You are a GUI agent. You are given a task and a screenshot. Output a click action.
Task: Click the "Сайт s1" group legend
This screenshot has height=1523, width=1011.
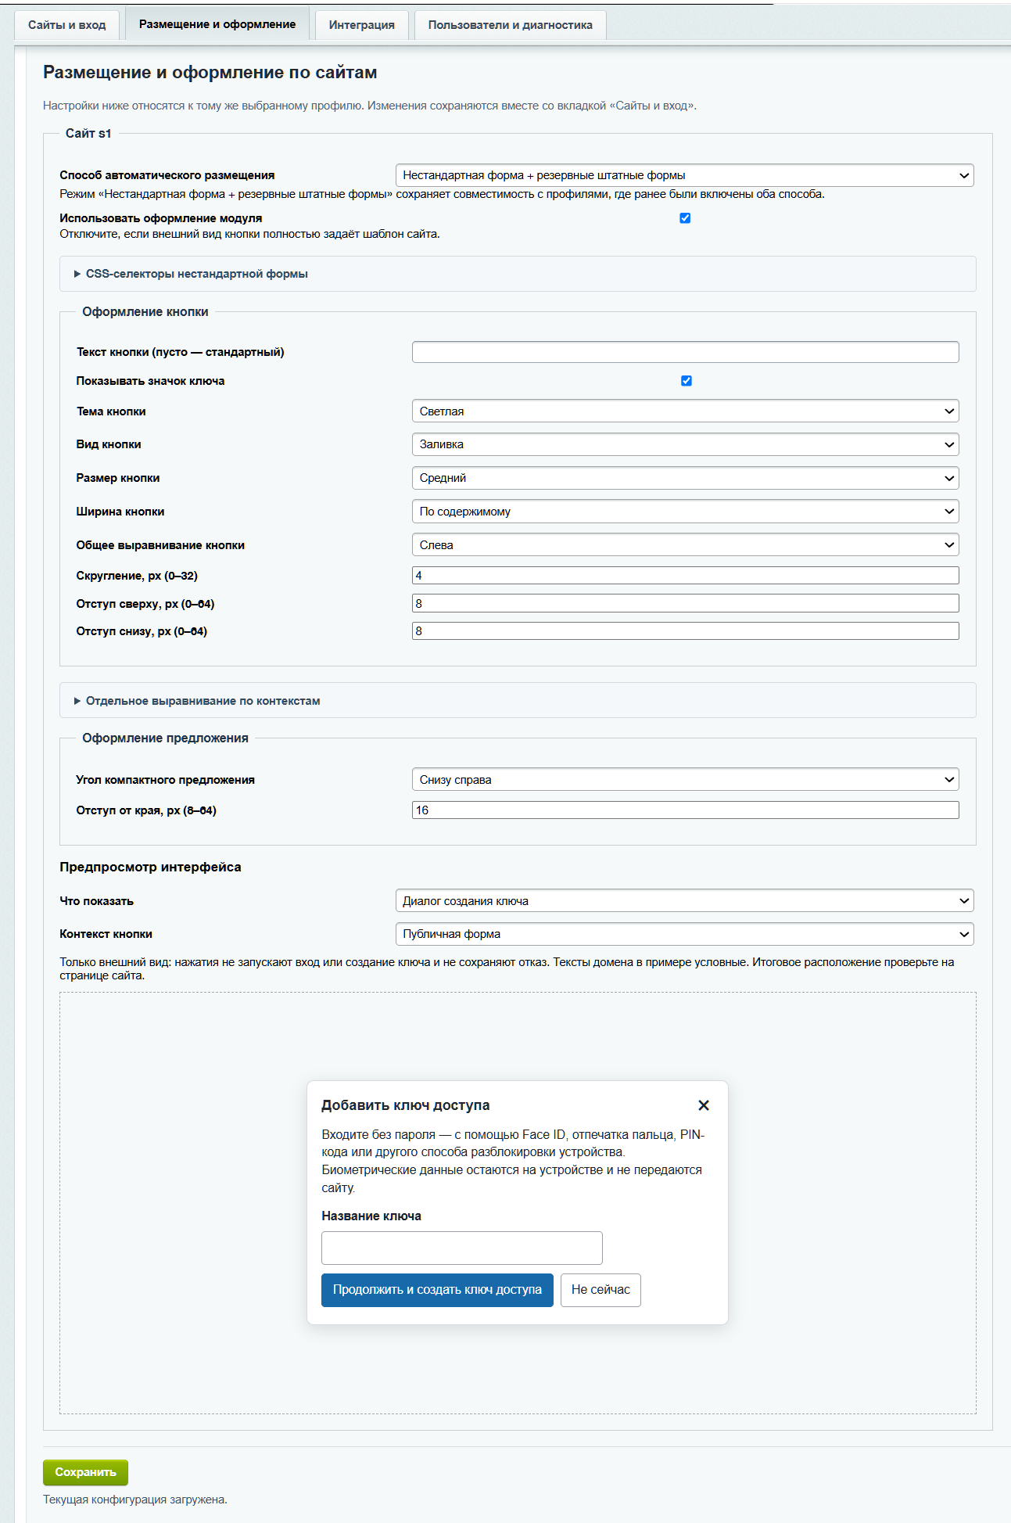(x=88, y=134)
